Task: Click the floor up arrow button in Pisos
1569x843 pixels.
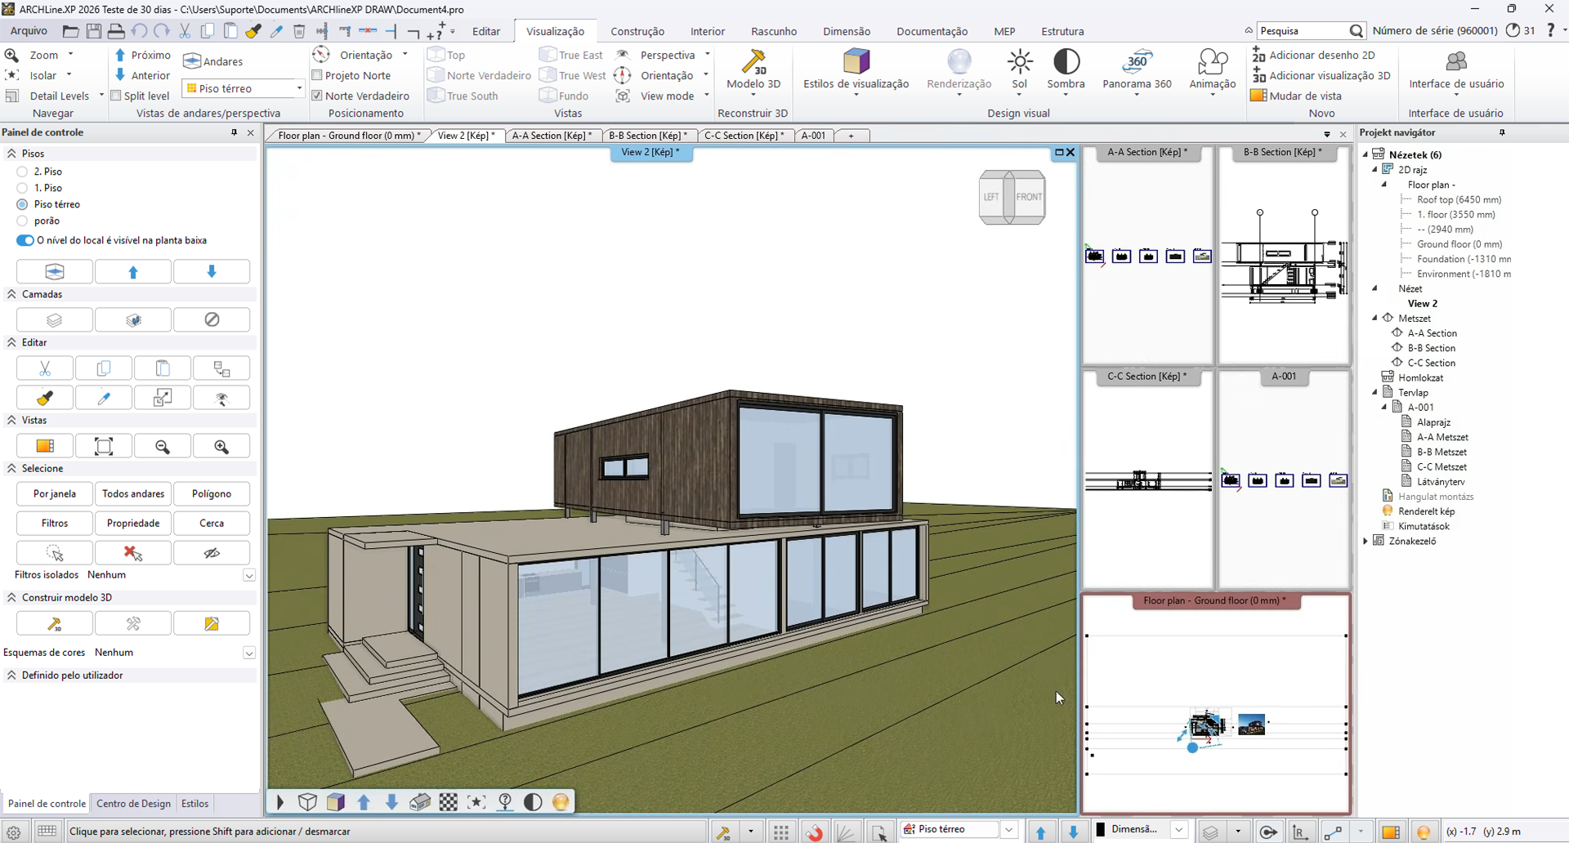Action: [133, 272]
